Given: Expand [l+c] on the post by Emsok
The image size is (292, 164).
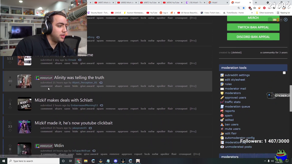Looking at the screenshot, I should click(193, 63).
